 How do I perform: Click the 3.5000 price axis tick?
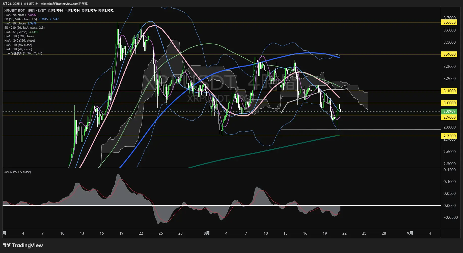click(449, 42)
